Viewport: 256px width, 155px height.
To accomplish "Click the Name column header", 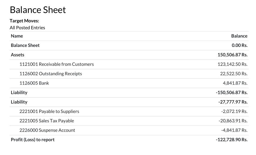I will (17, 36).
